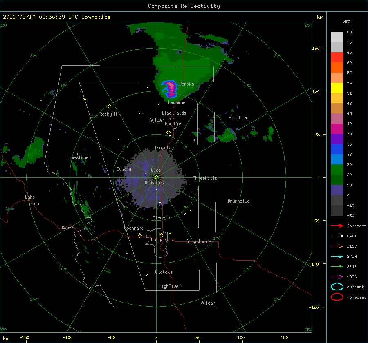The height and width of the screenshot is (343, 368).
Task: Click the yellow diamond marker inside Calgary
Action: tap(162, 235)
